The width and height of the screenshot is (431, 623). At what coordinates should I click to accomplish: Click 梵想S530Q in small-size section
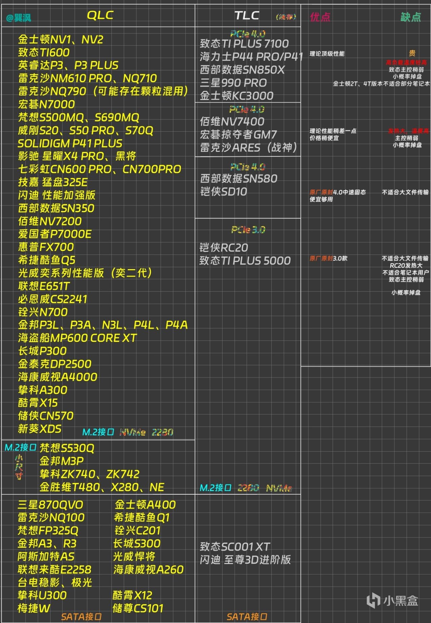pyautogui.click(x=67, y=448)
